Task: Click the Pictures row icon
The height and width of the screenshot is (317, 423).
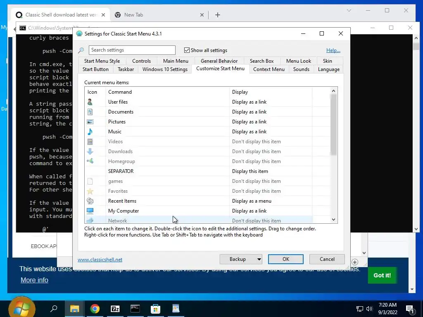Action: 90,122
